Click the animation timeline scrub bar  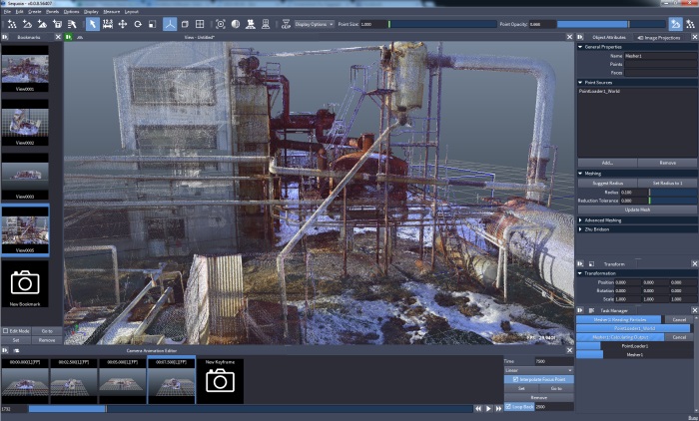(251, 408)
